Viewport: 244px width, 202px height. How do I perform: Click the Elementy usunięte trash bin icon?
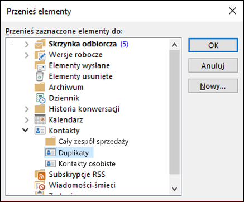point(40,76)
